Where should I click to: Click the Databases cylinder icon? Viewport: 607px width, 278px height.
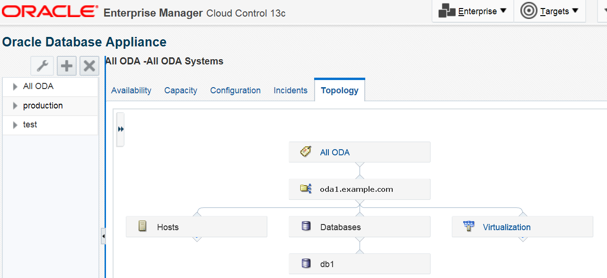[x=306, y=226]
